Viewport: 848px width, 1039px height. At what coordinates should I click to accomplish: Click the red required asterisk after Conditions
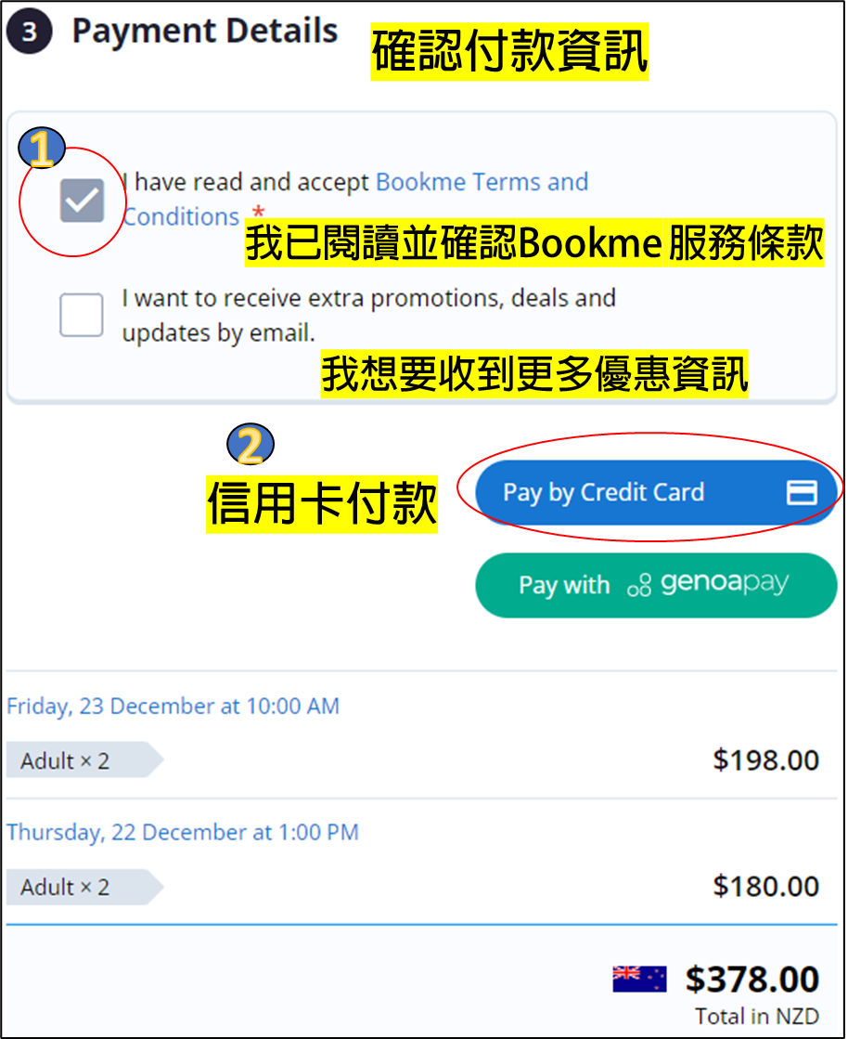[x=258, y=213]
